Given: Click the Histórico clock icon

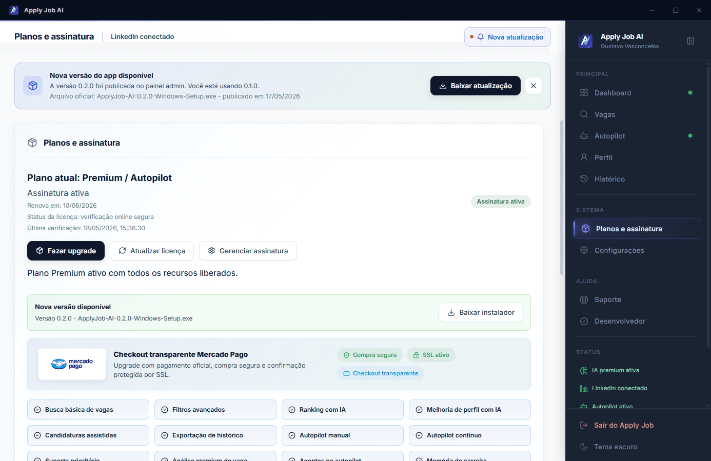Looking at the screenshot, I should coord(584,179).
